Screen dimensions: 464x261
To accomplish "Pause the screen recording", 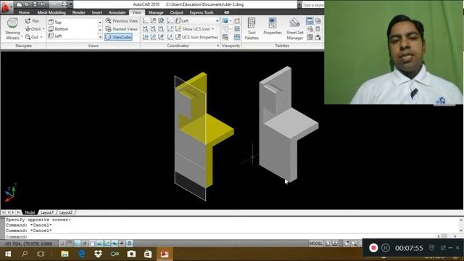I will pos(385,248).
